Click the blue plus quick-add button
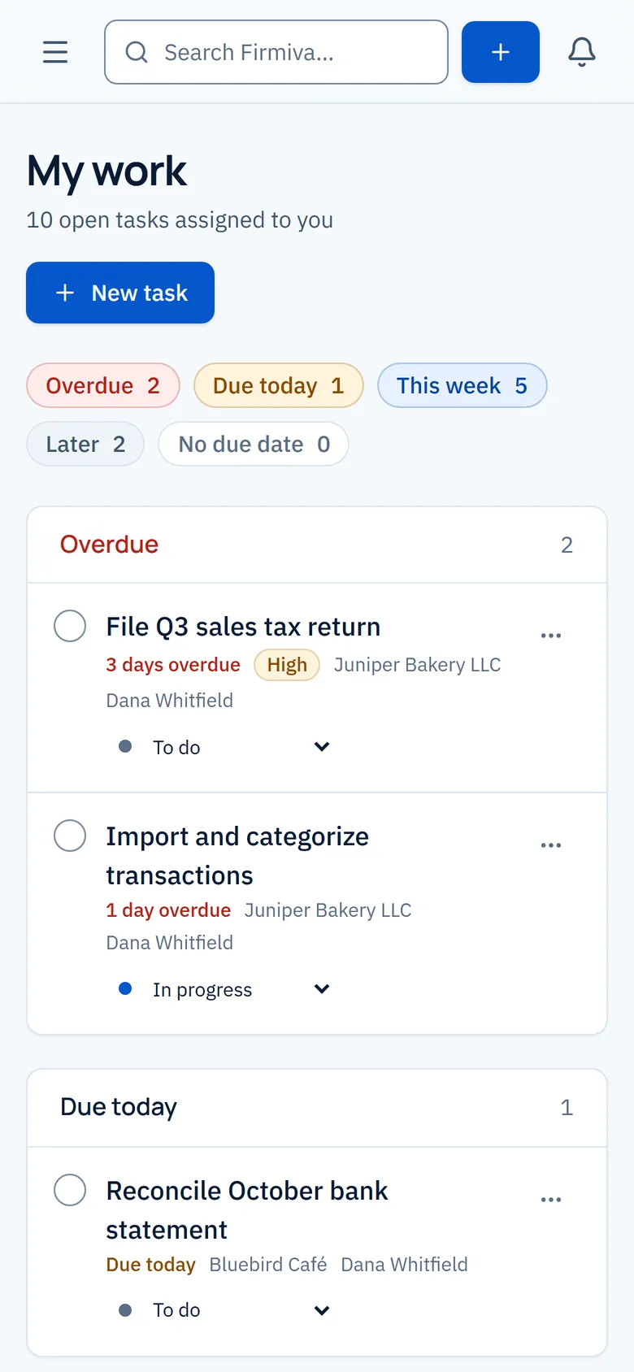 [501, 52]
